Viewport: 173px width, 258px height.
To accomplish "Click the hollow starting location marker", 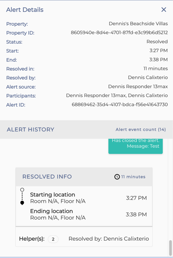I will click(22, 190).
